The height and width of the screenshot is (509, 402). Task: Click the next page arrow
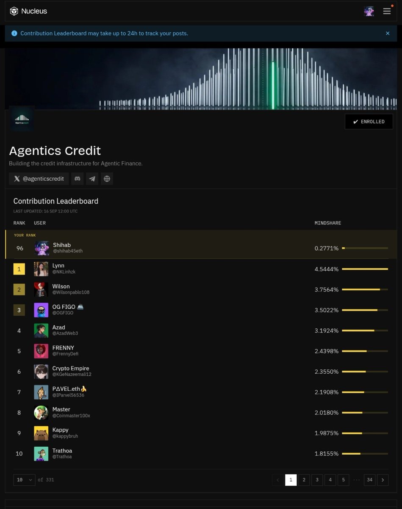pos(383,480)
